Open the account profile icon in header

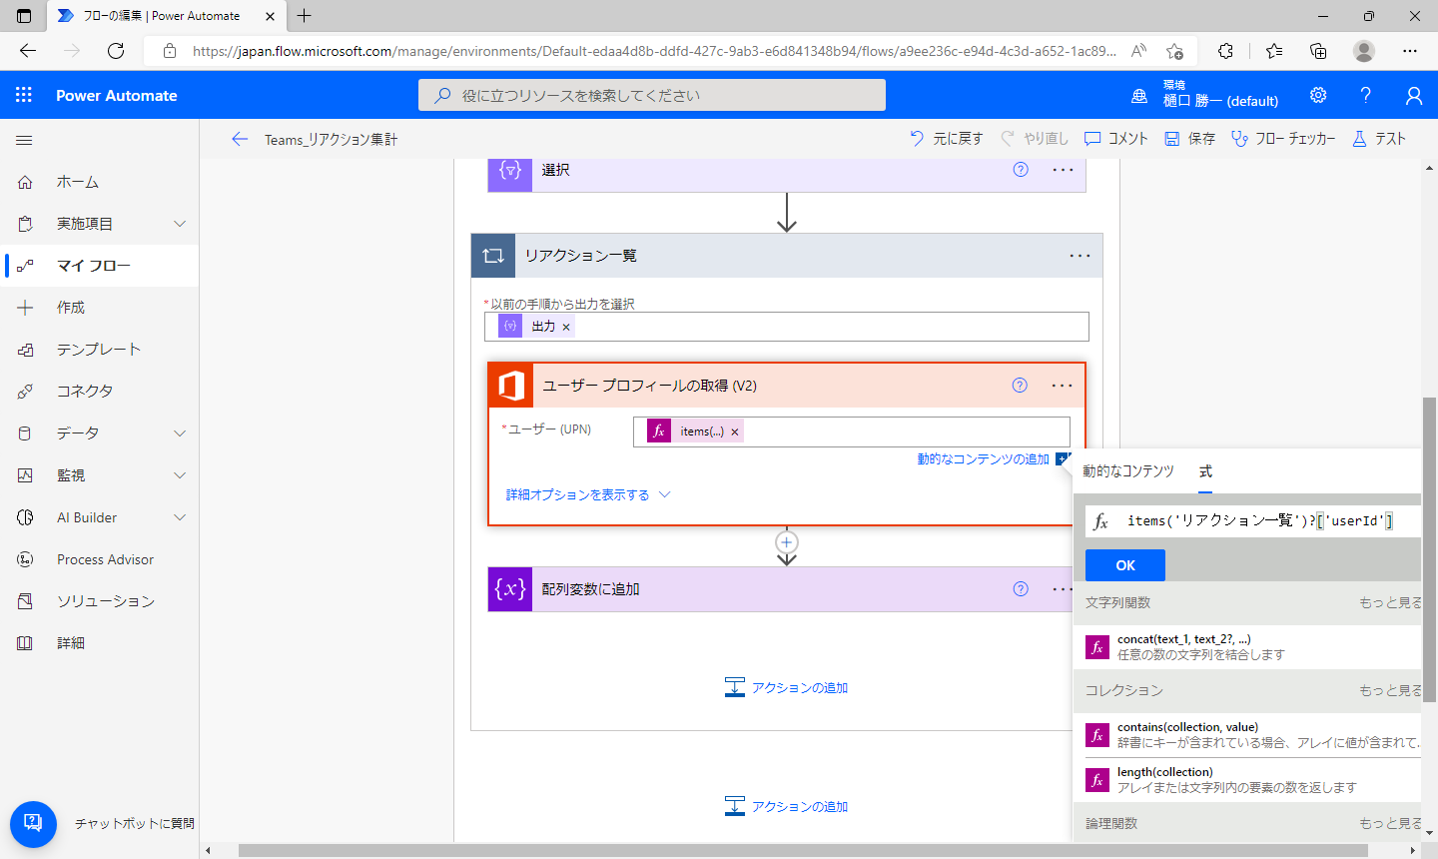[x=1414, y=95]
